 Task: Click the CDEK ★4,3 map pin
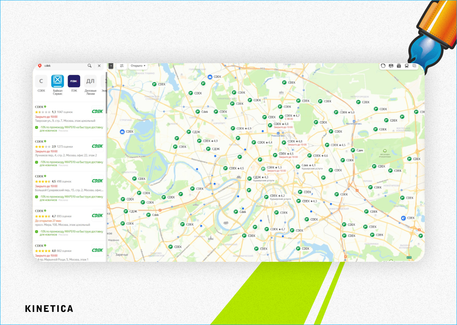298,201
